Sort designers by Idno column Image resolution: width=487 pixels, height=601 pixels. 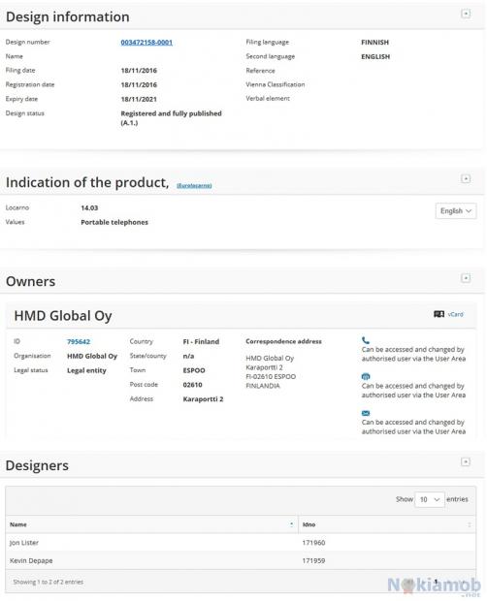pos(387,524)
